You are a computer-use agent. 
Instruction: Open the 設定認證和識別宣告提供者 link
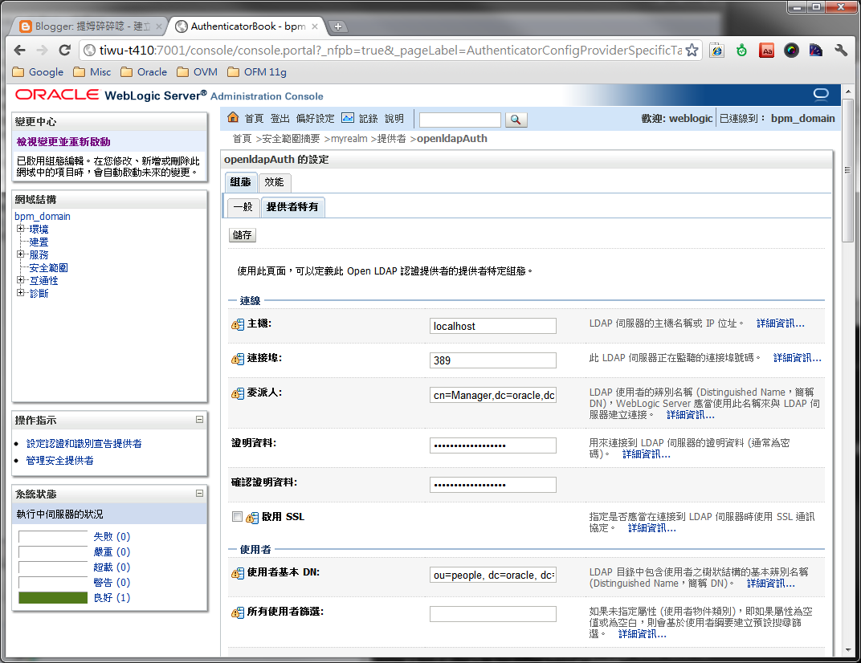(x=84, y=443)
